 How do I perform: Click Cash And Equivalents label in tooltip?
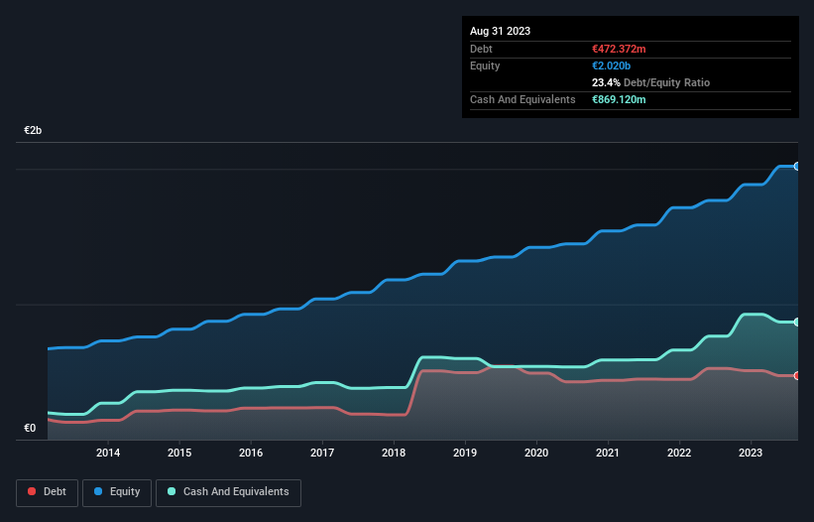click(523, 99)
